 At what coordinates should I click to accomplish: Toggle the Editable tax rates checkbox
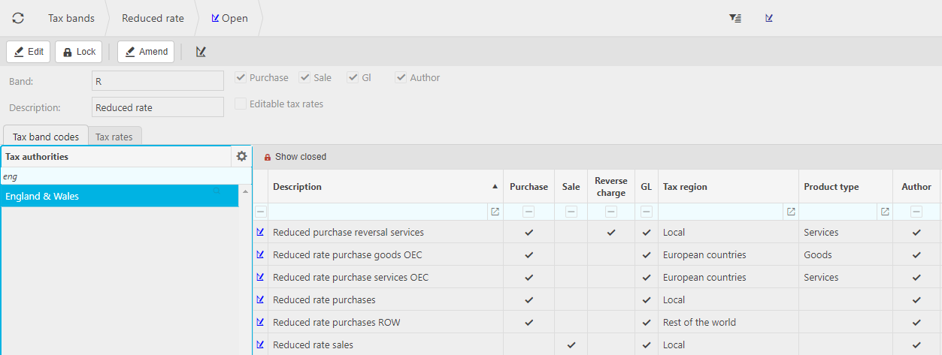[241, 104]
